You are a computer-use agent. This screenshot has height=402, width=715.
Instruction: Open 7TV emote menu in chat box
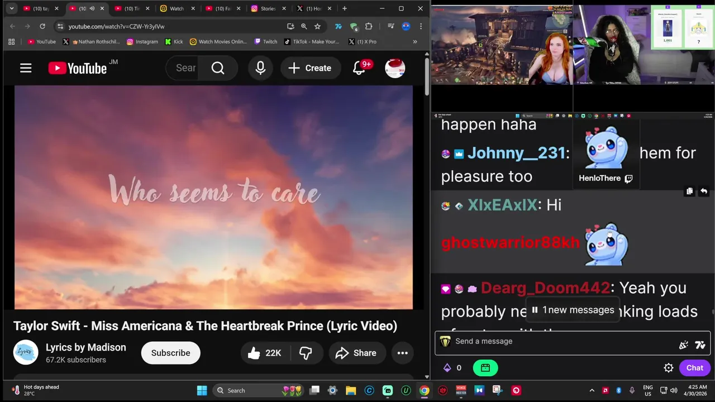[x=700, y=345]
